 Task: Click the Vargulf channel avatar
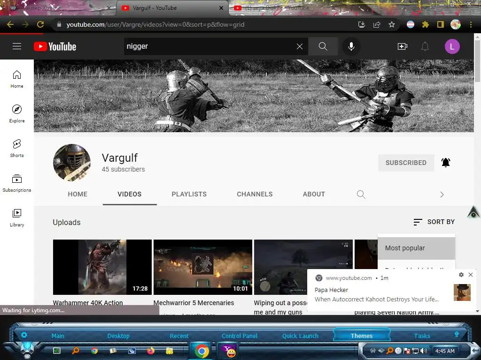pyautogui.click(x=72, y=163)
